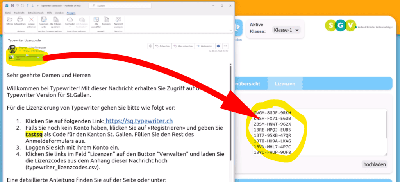Click the Weiterleiten forward button
This screenshot has height=182, width=400.
(205, 46)
